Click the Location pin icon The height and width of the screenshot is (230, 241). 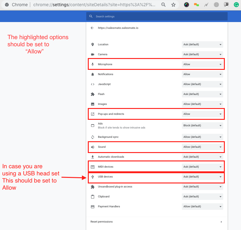point(92,44)
